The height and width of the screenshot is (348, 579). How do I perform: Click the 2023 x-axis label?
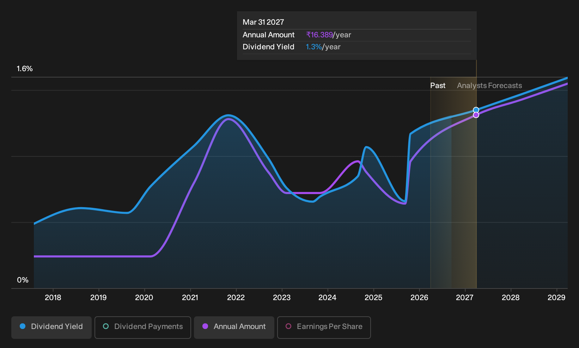click(x=282, y=298)
